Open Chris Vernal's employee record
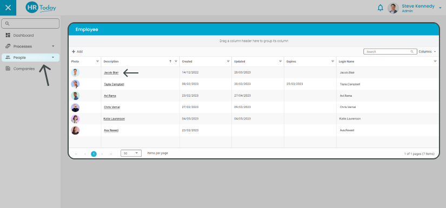This screenshot has height=208, width=446. [112, 107]
